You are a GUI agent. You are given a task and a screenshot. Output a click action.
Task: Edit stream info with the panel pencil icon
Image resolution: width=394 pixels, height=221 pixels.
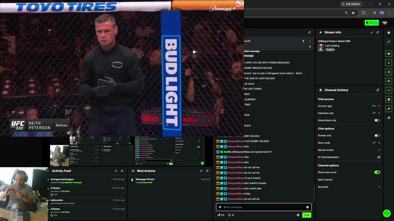372,33
